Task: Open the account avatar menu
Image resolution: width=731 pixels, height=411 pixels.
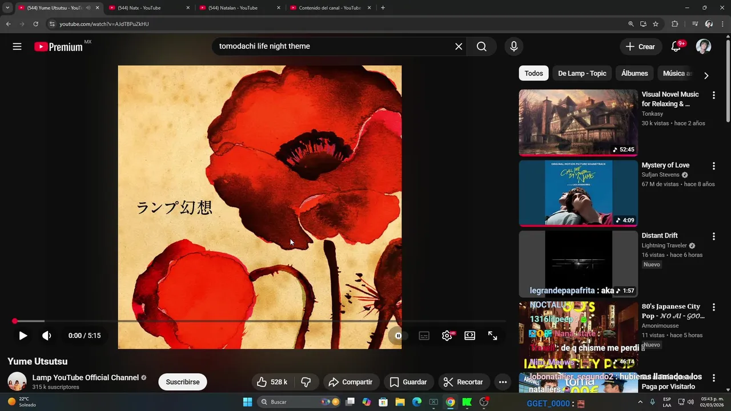Action: pos(704,47)
